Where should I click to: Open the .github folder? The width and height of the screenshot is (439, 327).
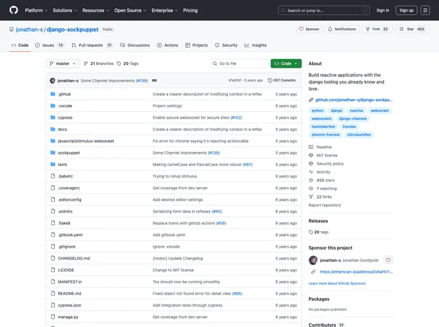pyautogui.click(x=64, y=94)
